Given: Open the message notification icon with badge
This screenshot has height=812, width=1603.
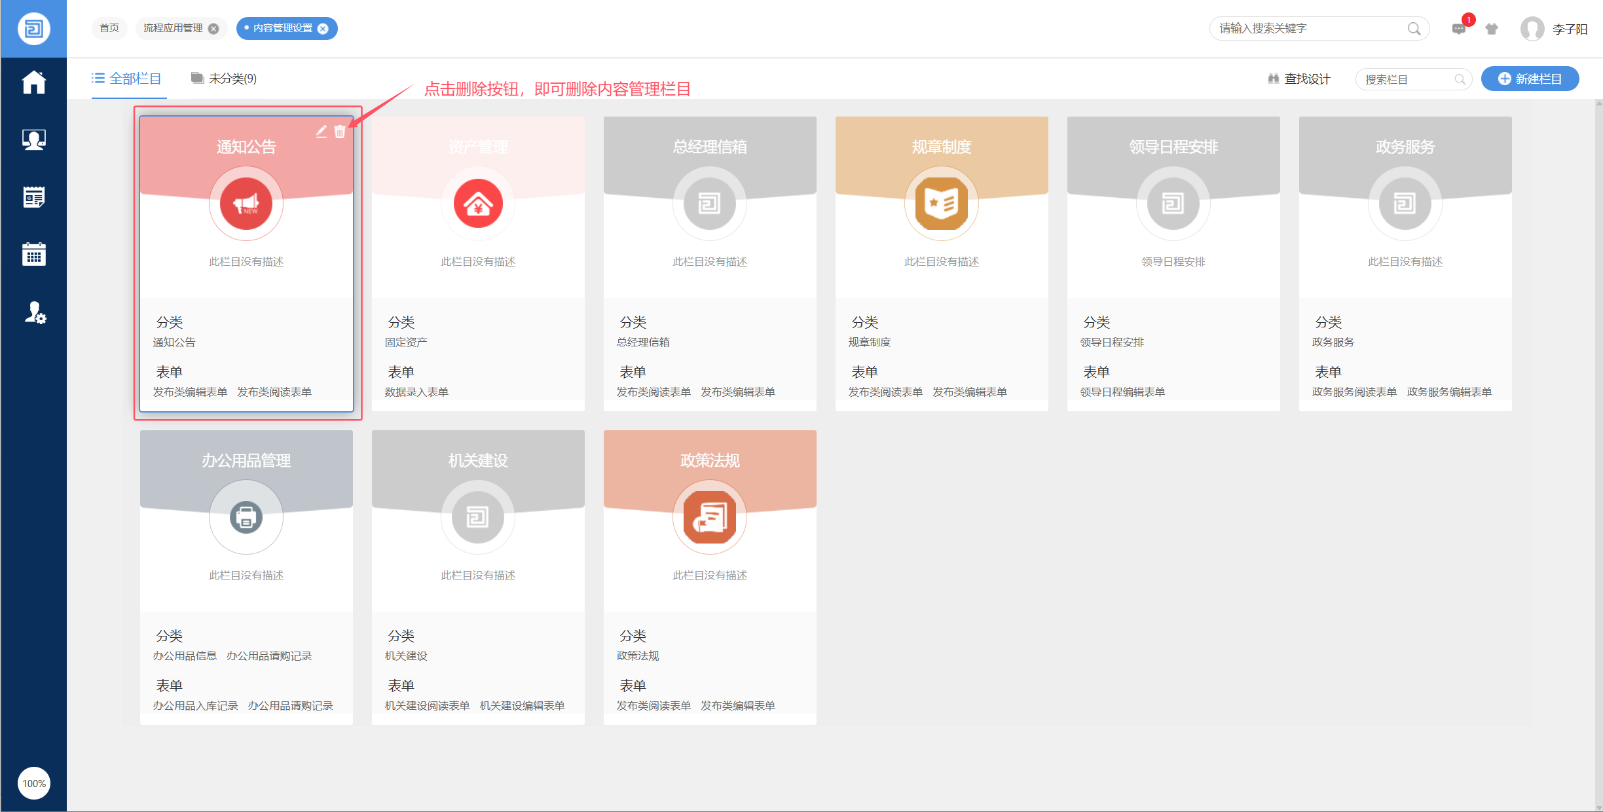Looking at the screenshot, I should 1458,29.
